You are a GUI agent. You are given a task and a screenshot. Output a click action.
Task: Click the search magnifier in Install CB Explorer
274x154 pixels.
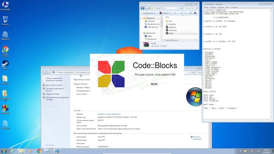196,8
